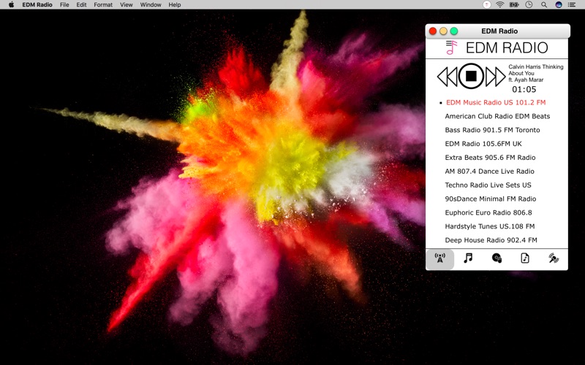Go back to the previous station
The height and width of the screenshot is (365, 585).
447,77
